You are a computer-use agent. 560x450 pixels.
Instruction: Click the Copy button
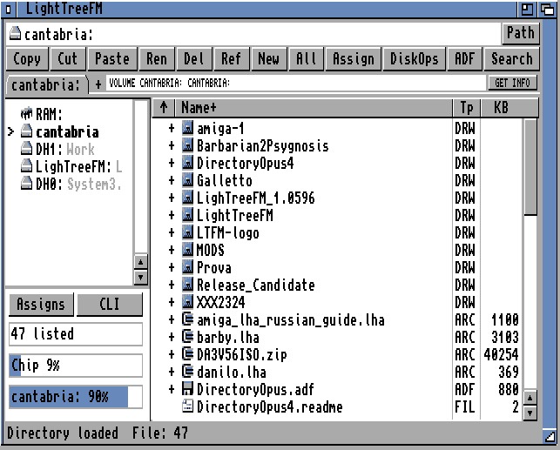27,59
